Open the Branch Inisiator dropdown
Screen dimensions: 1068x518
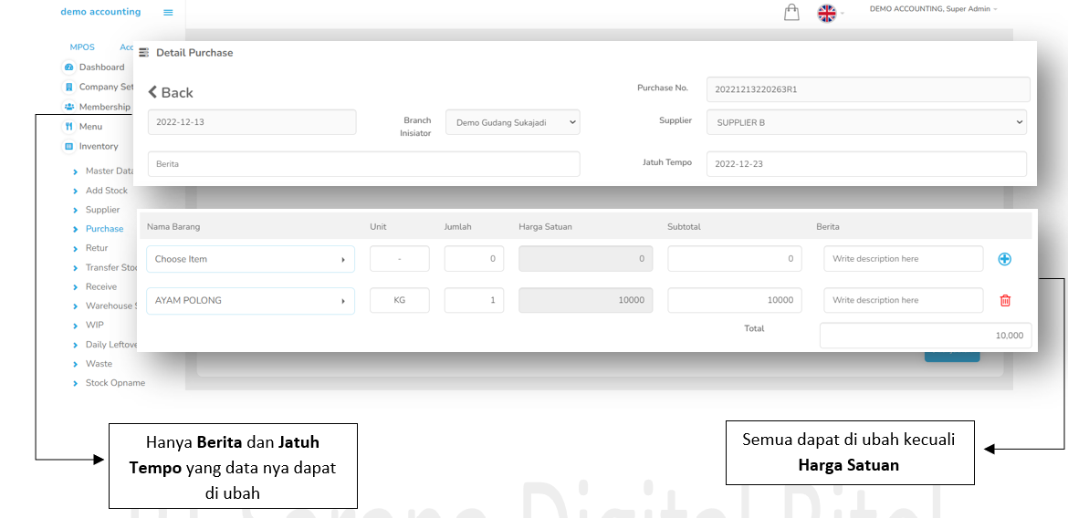[x=512, y=122]
